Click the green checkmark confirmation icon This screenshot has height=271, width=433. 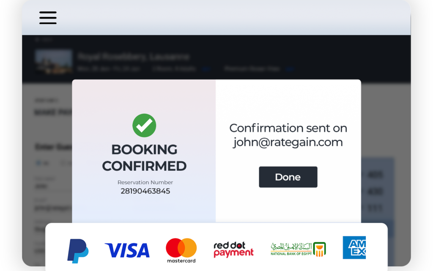pos(144,125)
